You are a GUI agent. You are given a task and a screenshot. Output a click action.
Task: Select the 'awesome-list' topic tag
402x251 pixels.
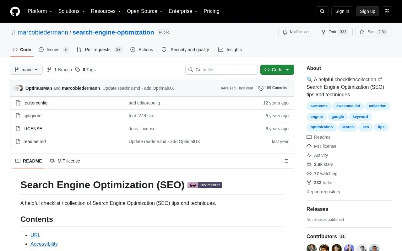point(348,106)
